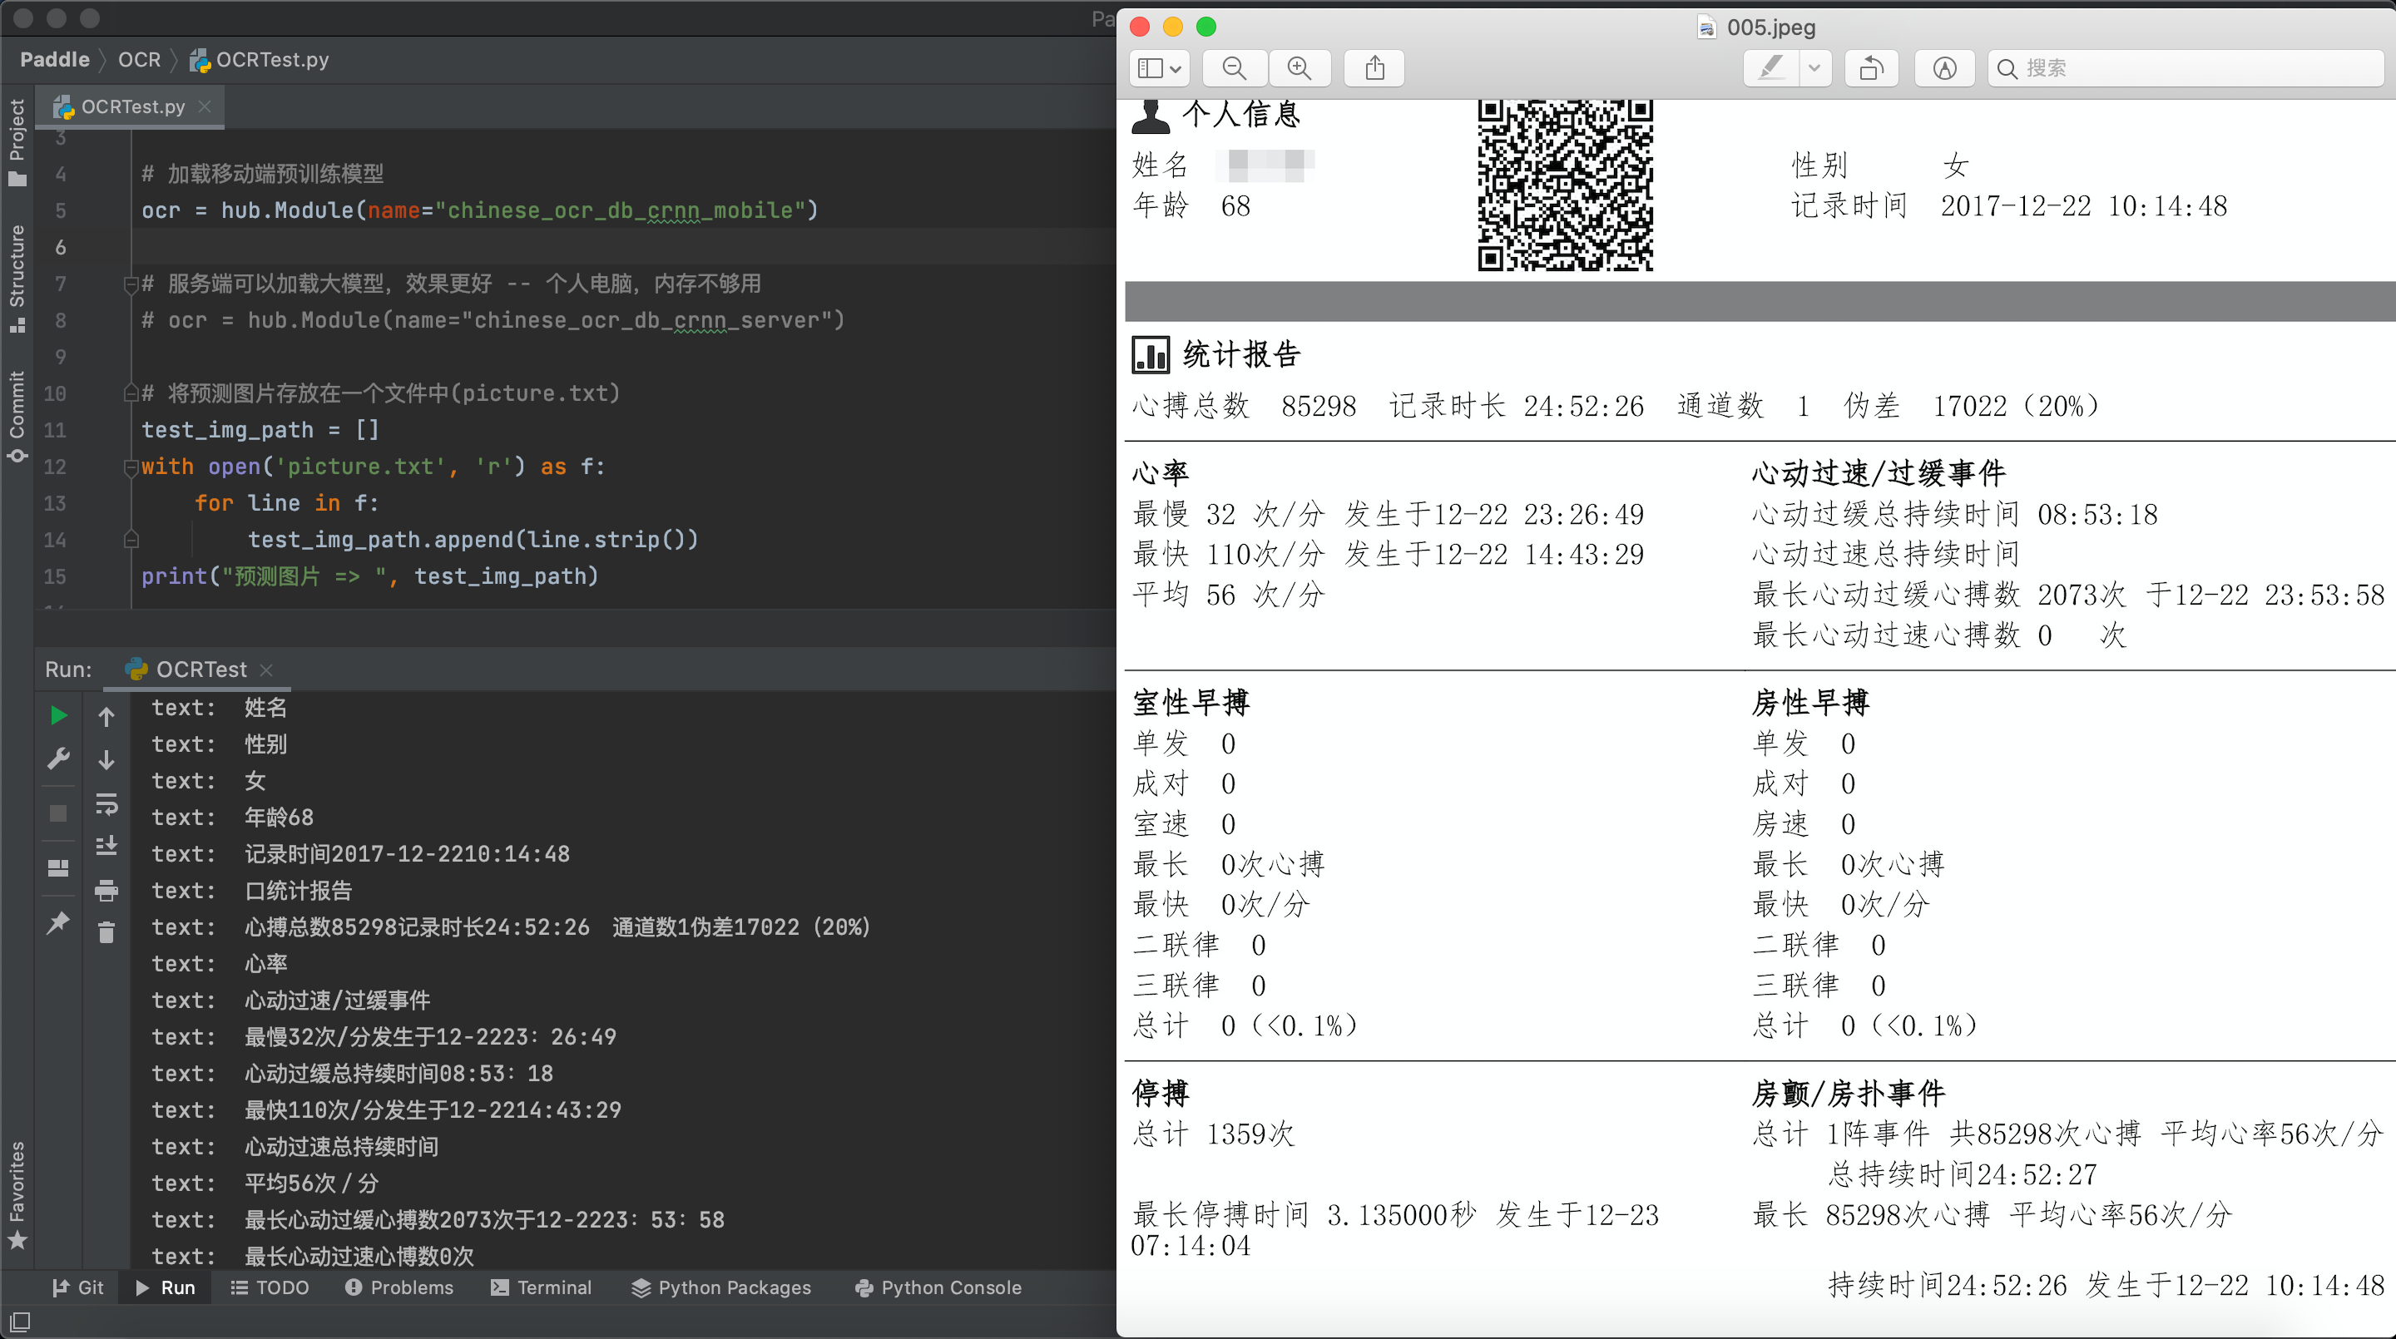The image size is (2396, 1339).
Task: Click output line 'text: 心率'
Action: tap(220, 964)
